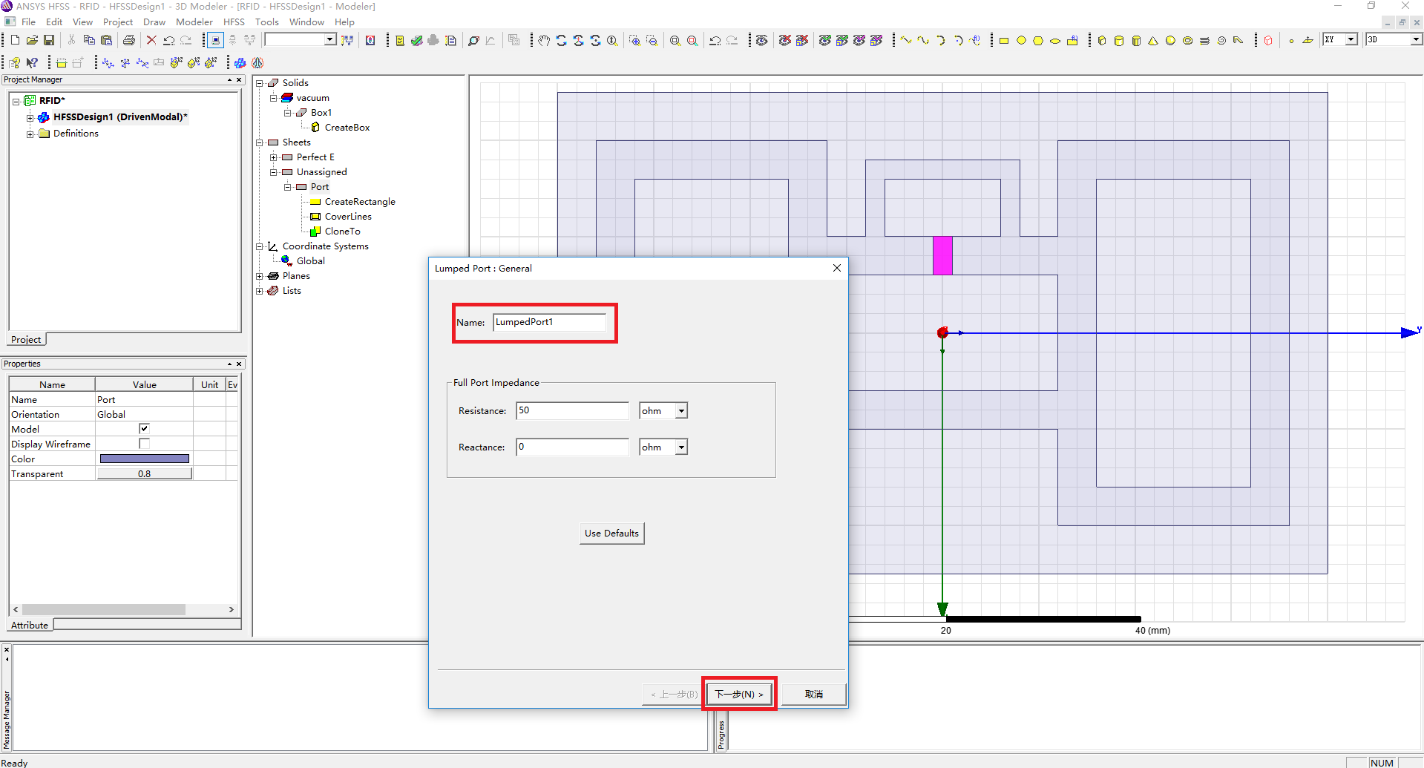Click the Draw Spline tool
1424x768 pixels.
tap(923, 40)
